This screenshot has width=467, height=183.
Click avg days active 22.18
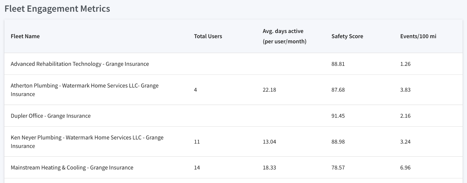269,90
